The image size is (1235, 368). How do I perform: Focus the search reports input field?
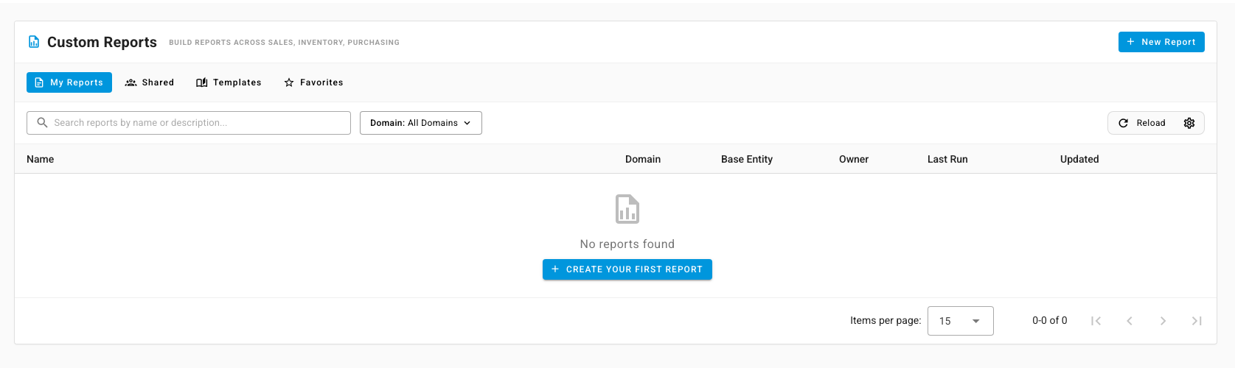pyautogui.click(x=189, y=123)
